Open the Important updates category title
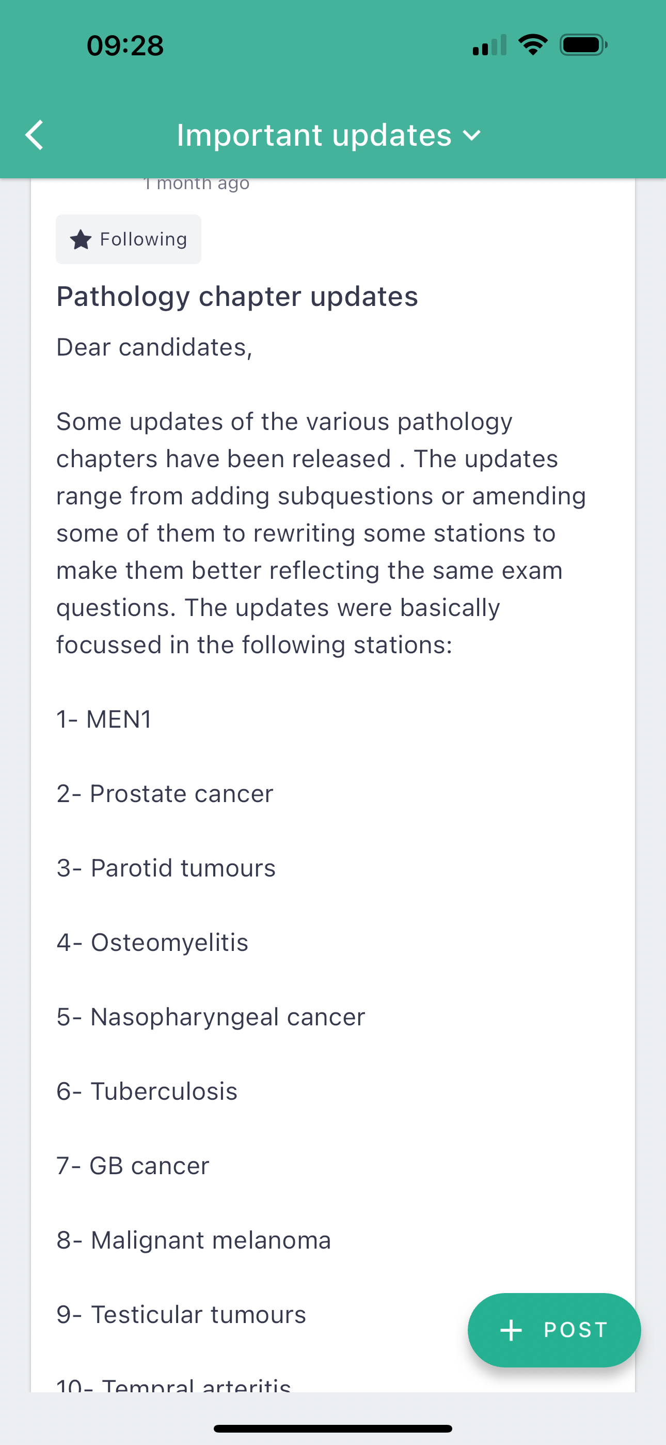Screen dimensions: 666x1445 click(x=314, y=135)
